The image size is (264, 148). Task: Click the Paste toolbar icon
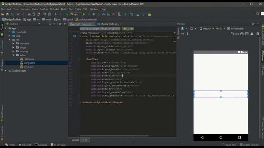coord(39,14)
